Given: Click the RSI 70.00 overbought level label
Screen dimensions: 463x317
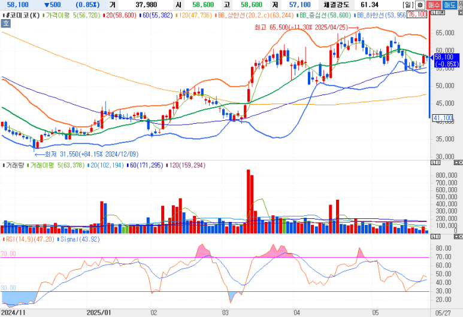Looking at the screenshot, I should click(x=8, y=254).
